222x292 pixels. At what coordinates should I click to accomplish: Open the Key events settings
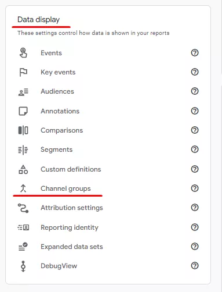pyautogui.click(x=58, y=72)
